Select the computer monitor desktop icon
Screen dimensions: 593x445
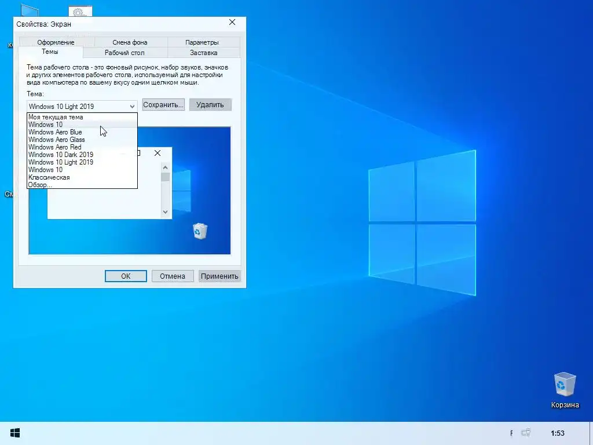(30, 10)
